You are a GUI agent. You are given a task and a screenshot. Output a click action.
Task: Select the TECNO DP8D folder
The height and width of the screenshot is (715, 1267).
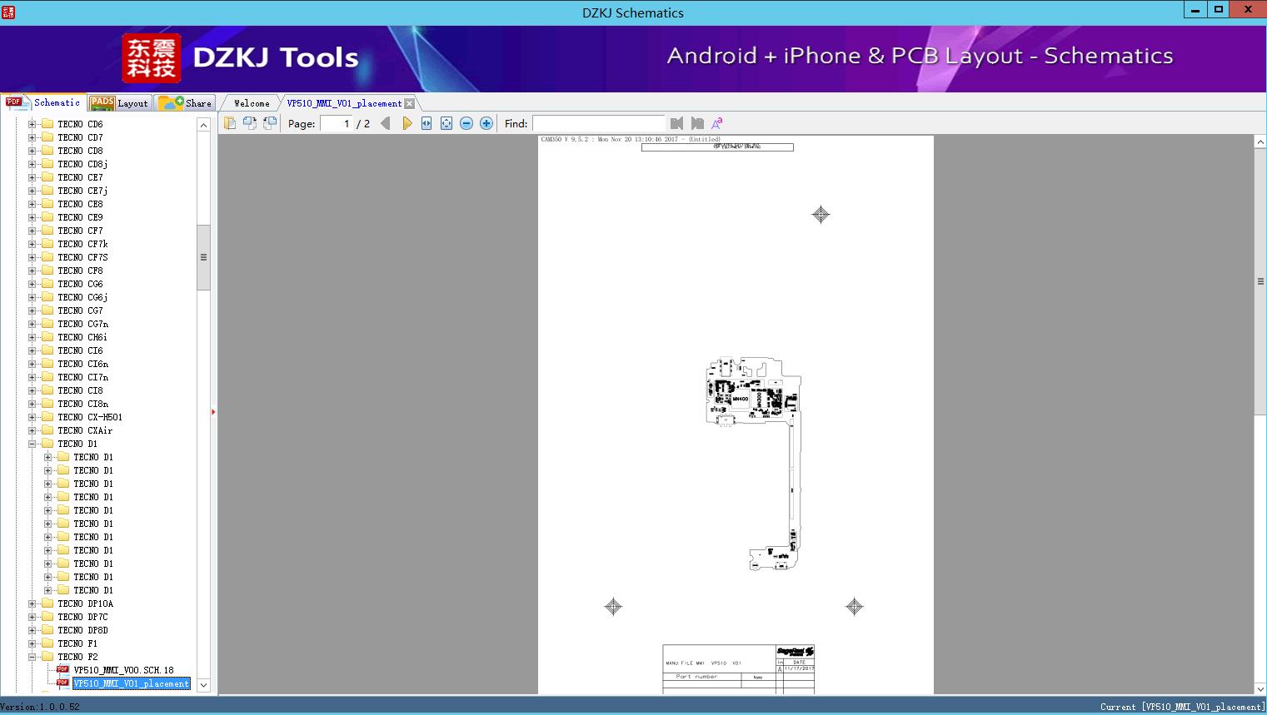click(x=82, y=630)
